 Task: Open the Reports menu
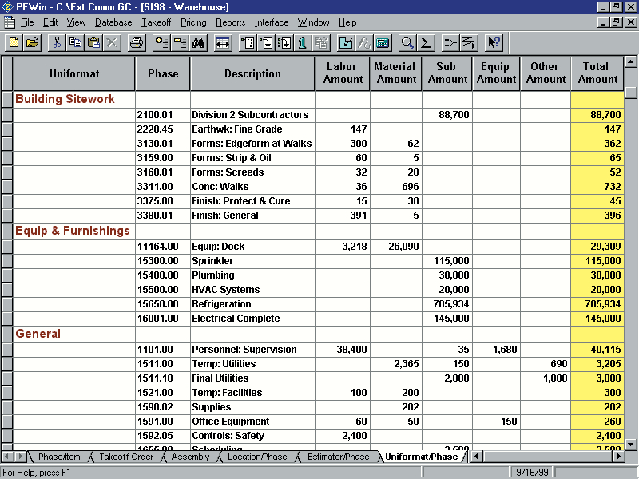(231, 22)
